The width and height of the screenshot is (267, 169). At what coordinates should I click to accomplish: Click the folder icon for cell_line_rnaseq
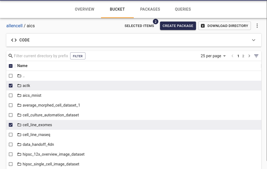point(19,135)
